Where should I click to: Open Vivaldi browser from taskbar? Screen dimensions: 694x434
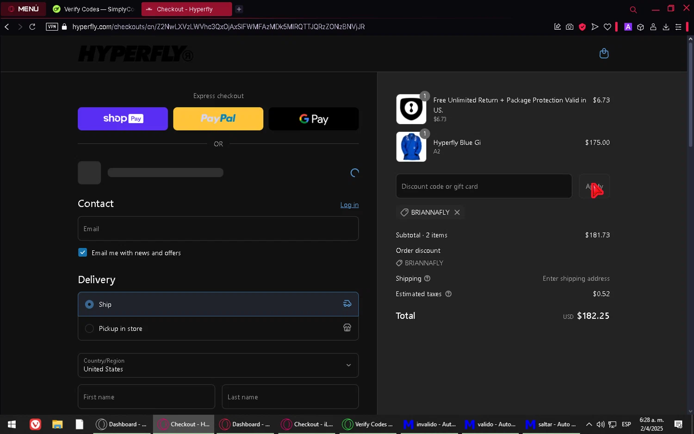click(35, 424)
